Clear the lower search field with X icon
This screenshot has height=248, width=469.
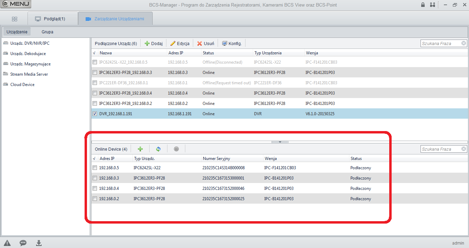point(464,149)
